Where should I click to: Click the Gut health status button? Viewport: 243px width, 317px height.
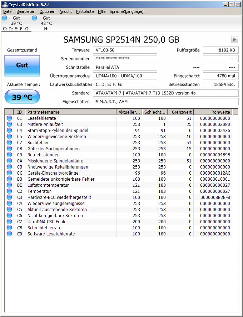[22, 65]
